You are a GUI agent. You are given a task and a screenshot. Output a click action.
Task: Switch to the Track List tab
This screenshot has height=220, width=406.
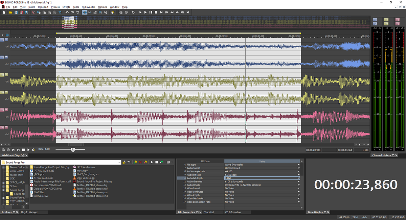209,212
